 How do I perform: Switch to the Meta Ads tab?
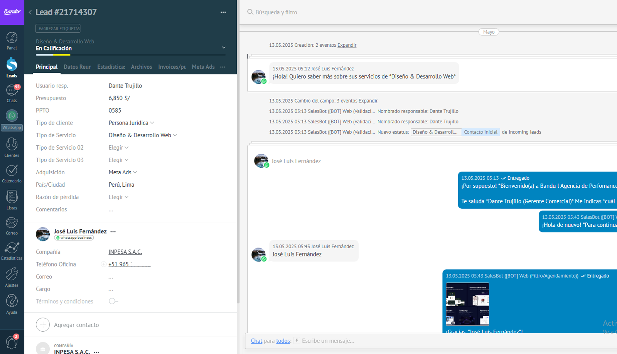(x=203, y=67)
